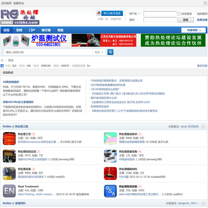Image resolution: width=208 pixels, height=208 pixels.
Task: Click the search keyword input field
Action: point(48,52)
